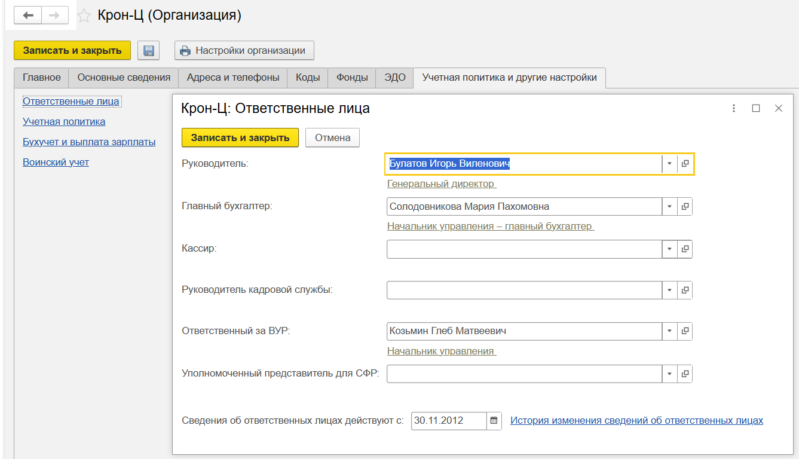This screenshot has height=459, width=799.
Task: Open Ответственный за ВУР record icon
Action: [685, 331]
